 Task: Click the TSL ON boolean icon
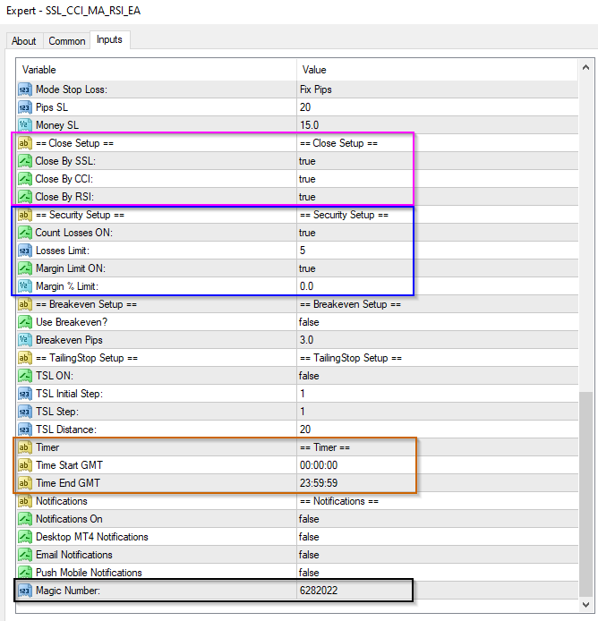(x=24, y=376)
